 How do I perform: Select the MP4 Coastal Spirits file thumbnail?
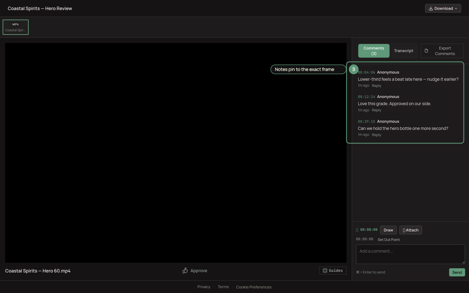[16, 27]
